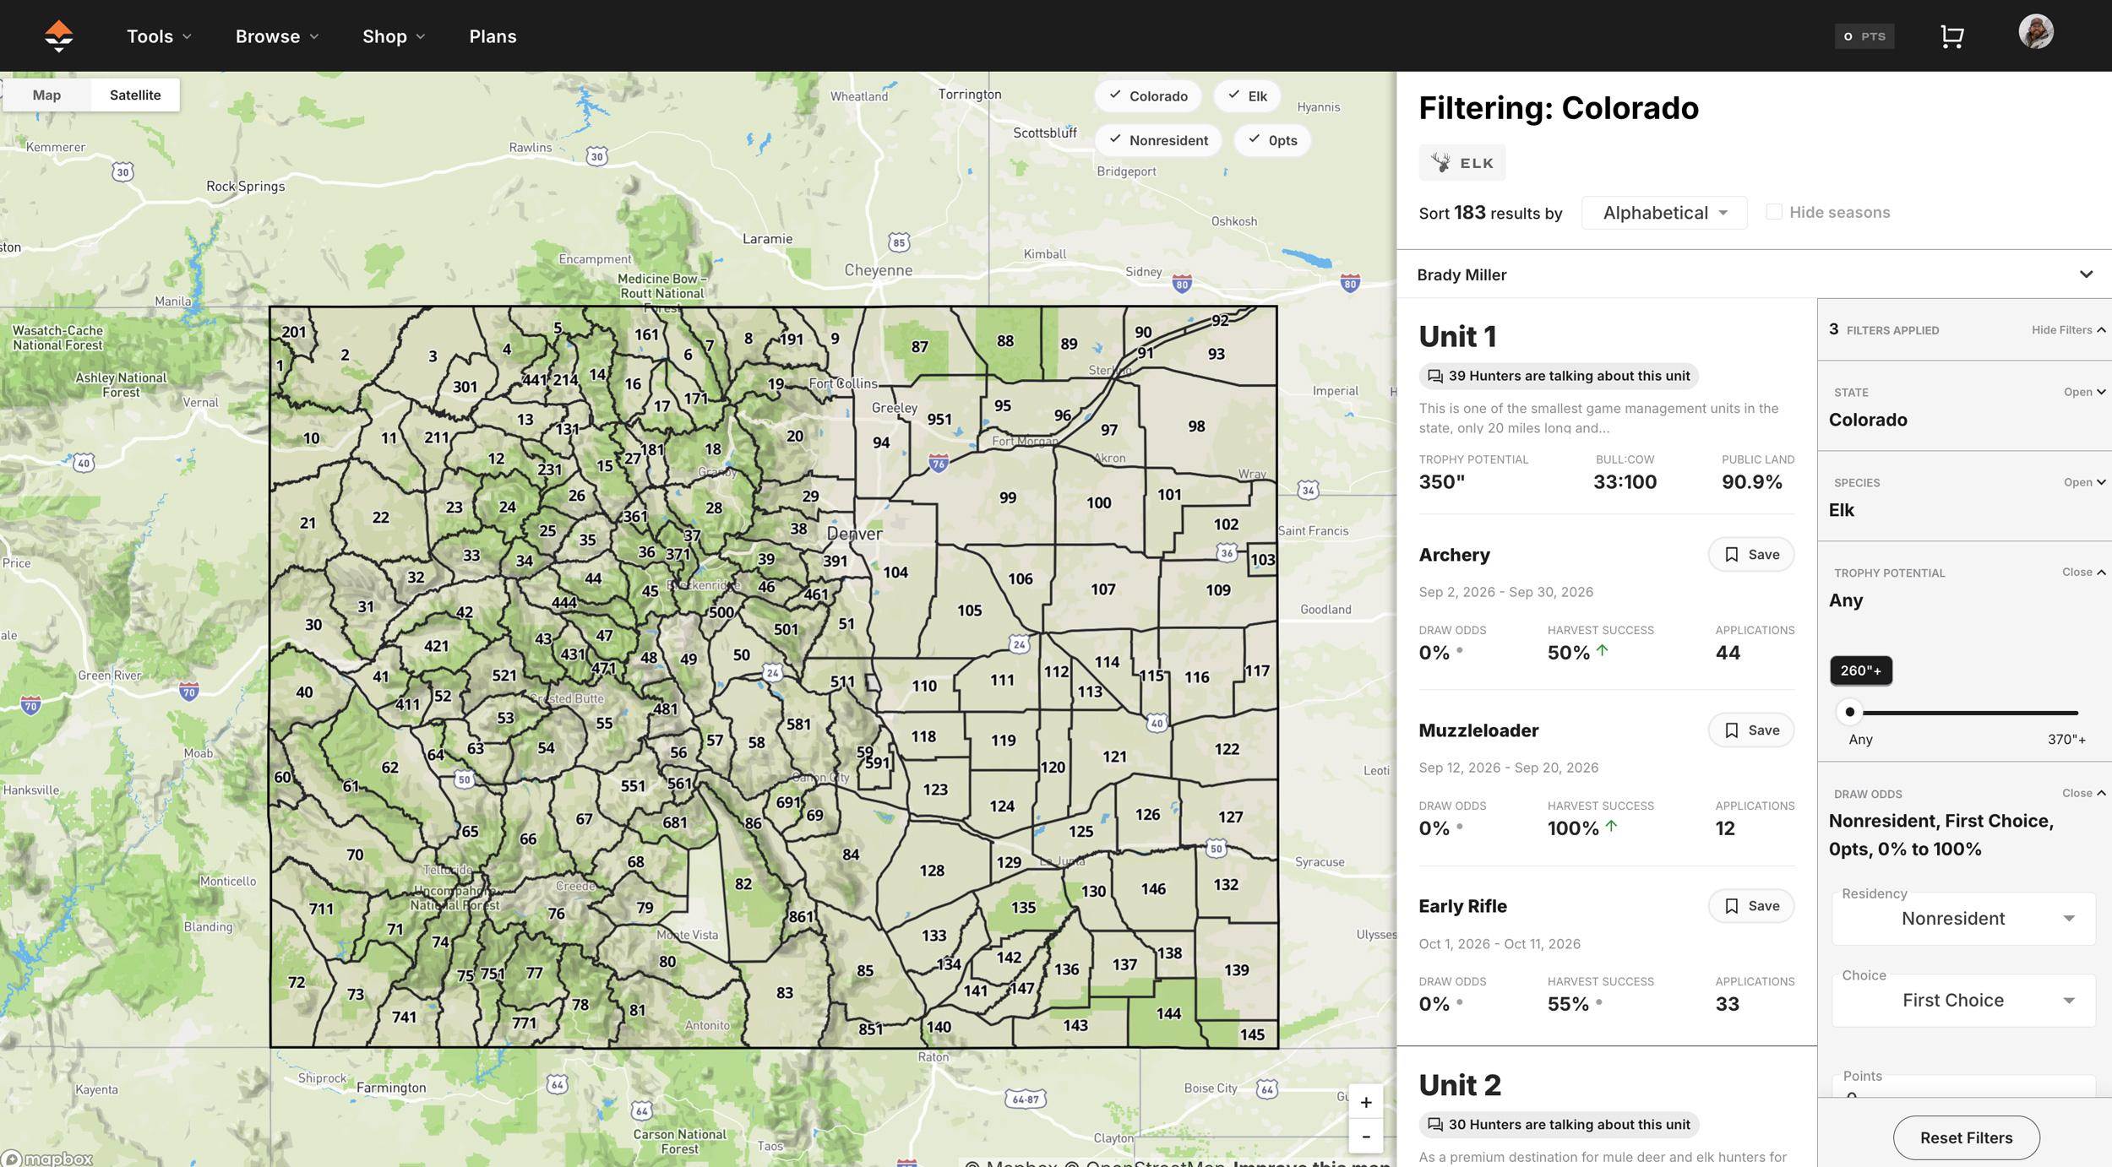
Task: Open the Unit 2 heading
Action: coord(1460,1085)
